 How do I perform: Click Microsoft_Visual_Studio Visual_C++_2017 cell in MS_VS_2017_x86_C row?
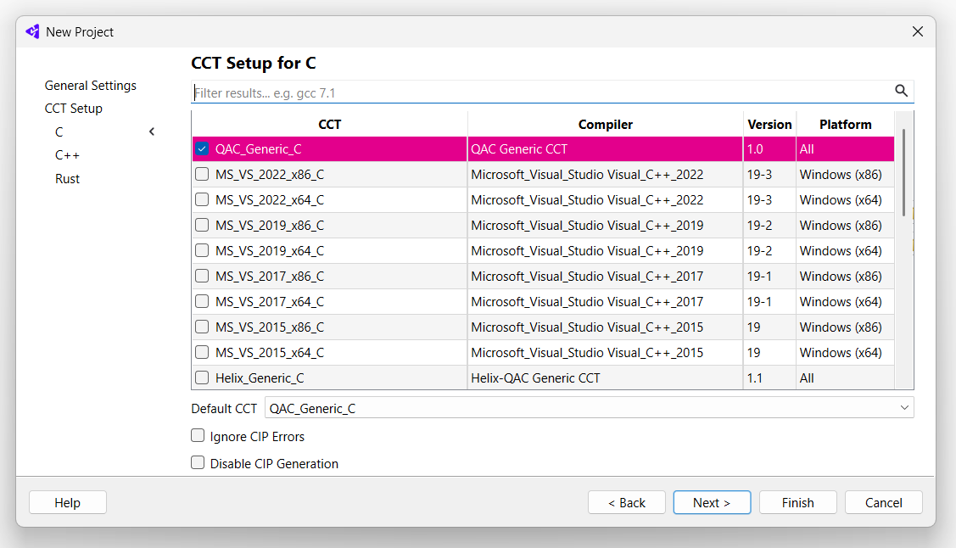point(606,277)
